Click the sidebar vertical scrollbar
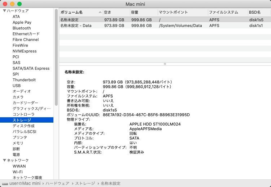Screen dimensions: 271x187 (56, 57)
